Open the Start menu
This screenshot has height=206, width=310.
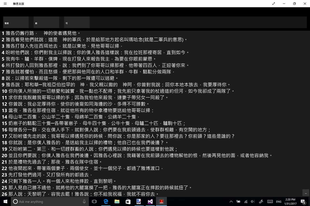click(x=5, y=202)
